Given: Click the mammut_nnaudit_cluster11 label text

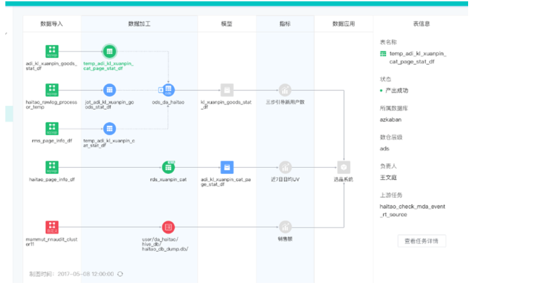Looking at the screenshot, I should pyautogui.click(x=51, y=242).
